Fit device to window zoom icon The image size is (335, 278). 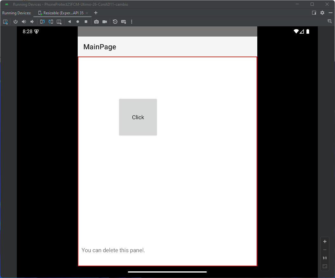tap(325, 267)
